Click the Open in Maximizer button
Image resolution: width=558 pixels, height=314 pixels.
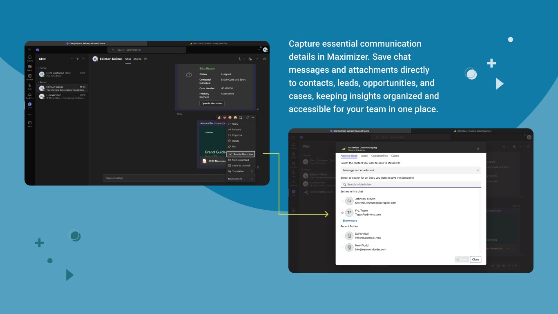pos(212,103)
